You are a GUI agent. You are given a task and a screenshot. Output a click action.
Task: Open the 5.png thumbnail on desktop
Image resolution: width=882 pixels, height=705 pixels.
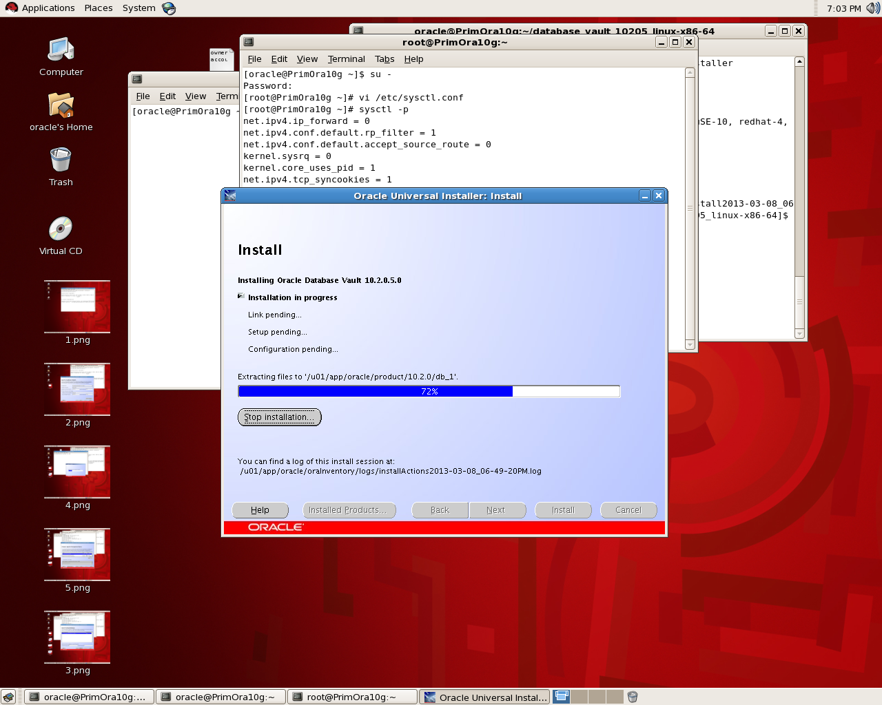tap(77, 554)
